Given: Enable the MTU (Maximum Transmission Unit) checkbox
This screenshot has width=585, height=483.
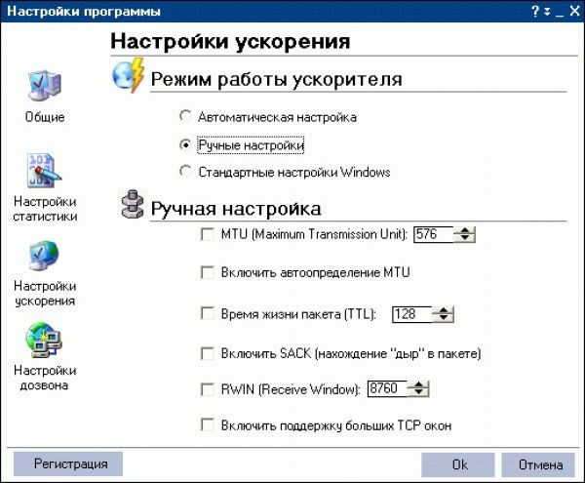Looking at the screenshot, I should 207,234.
